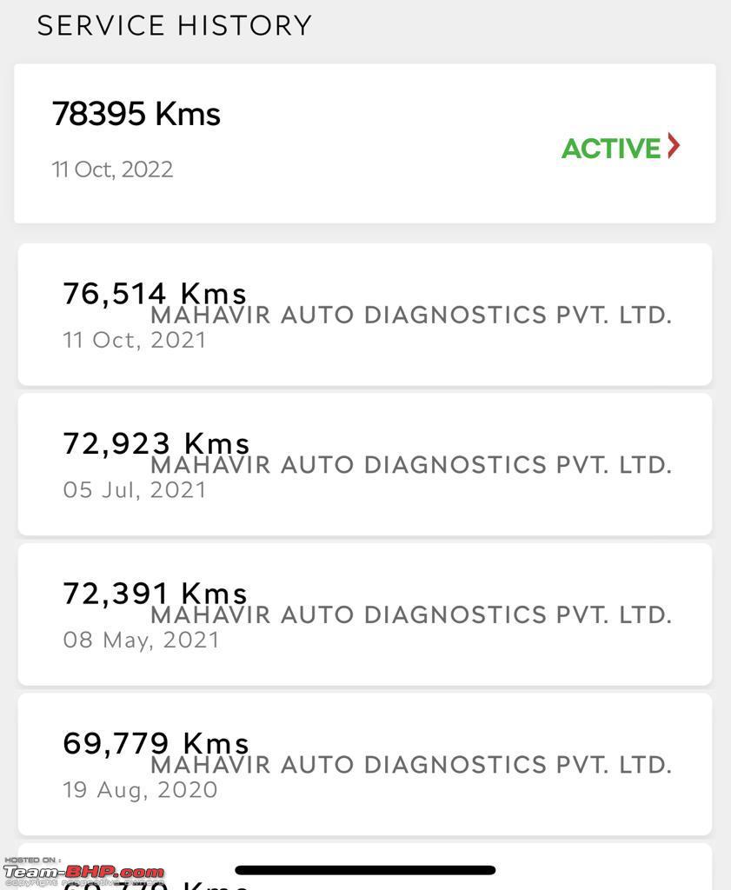Screen dimensions: 731x890
Task: Open the 72,923 Kms service card
Action: 365,464
